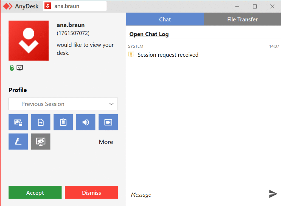Accept the incoming session request
281x206 pixels.
pyautogui.click(x=35, y=193)
